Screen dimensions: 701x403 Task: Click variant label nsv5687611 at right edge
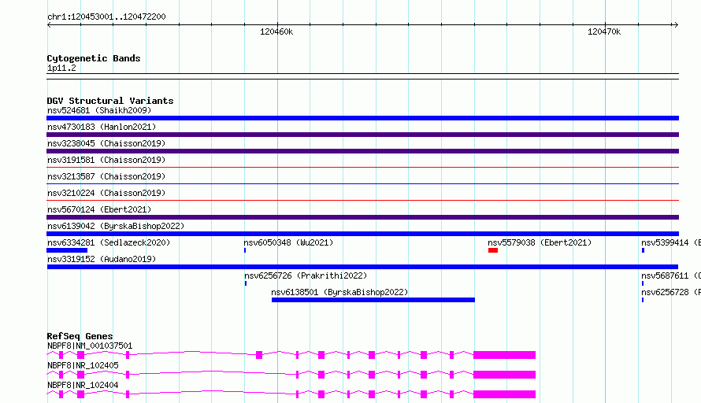[x=670, y=275]
